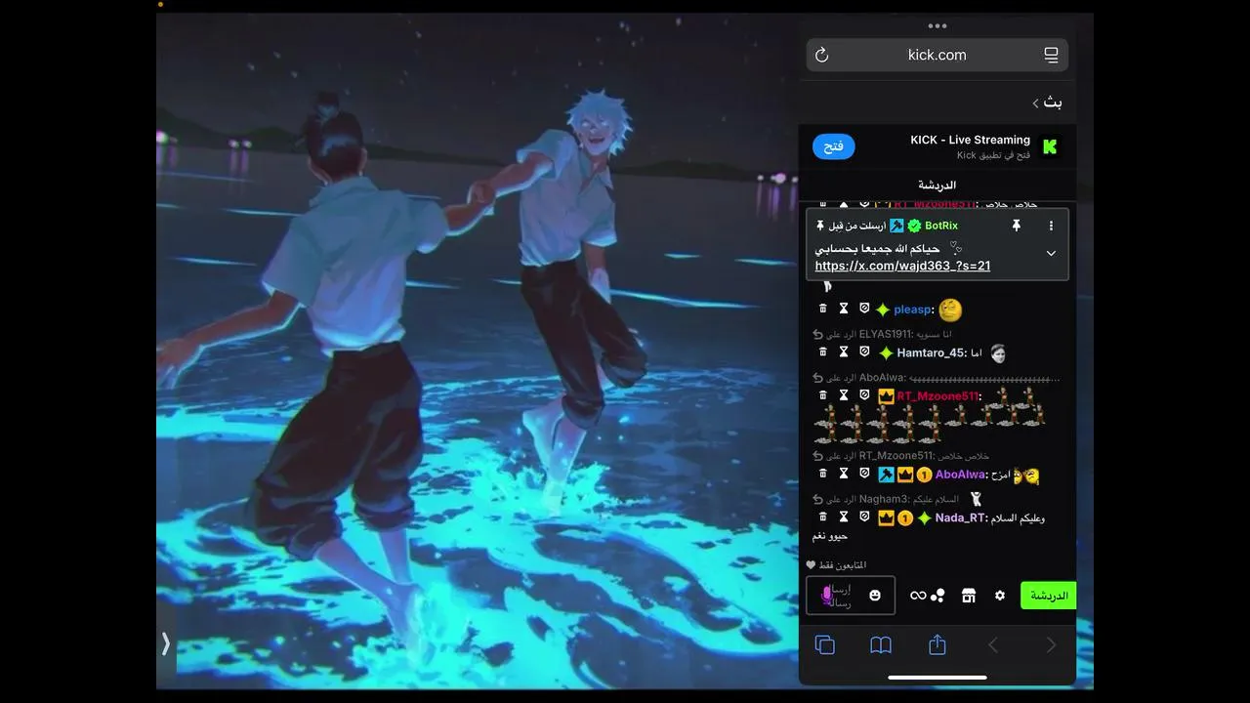
Task: Delete Nada_RT's message with trash icon
Action: [x=822, y=517]
